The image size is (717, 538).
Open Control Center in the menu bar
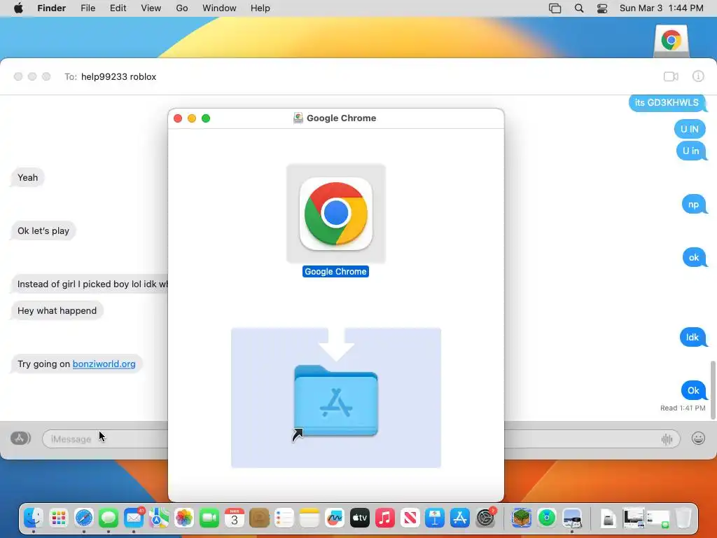tap(602, 8)
